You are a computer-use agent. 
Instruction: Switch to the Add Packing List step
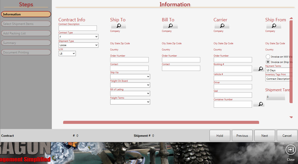click(26, 33)
